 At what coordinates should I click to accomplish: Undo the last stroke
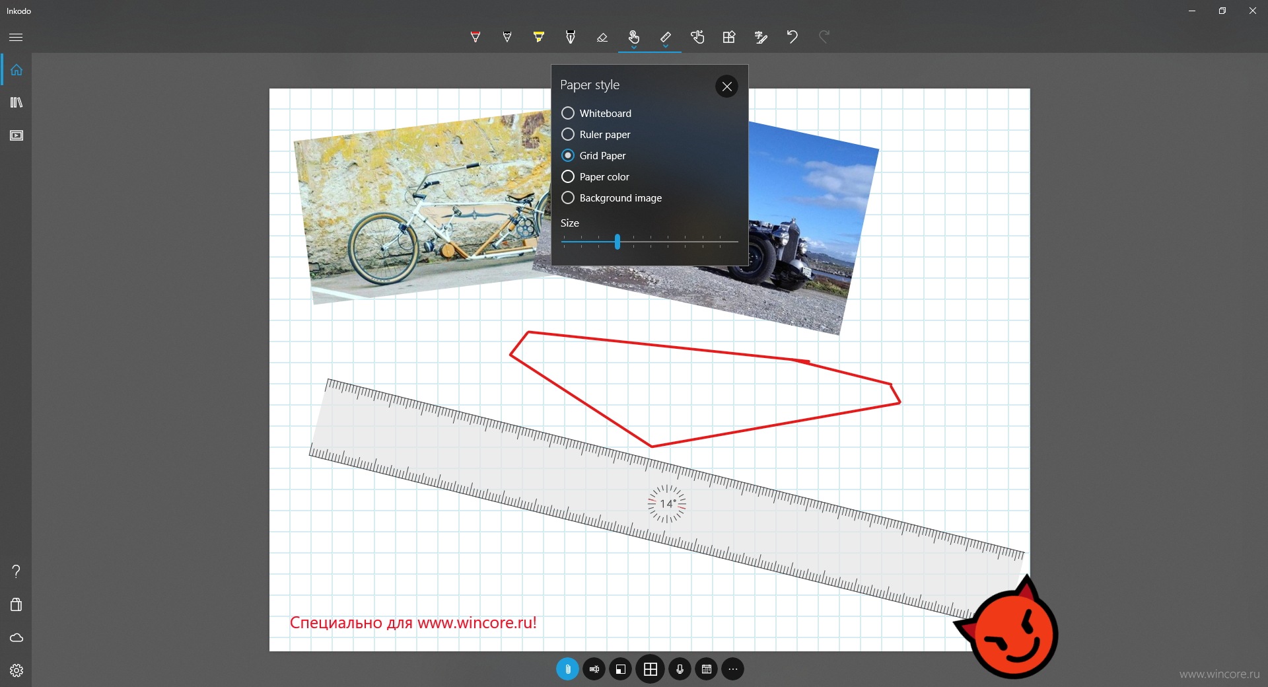click(x=792, y=37)
